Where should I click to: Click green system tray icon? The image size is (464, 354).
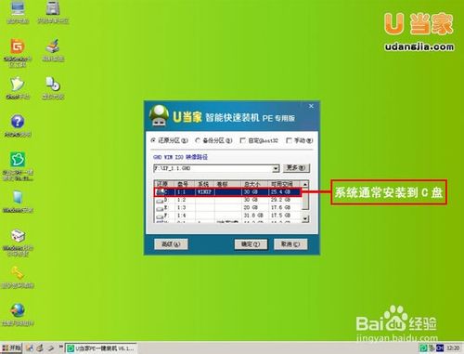(x=423, y=348)
